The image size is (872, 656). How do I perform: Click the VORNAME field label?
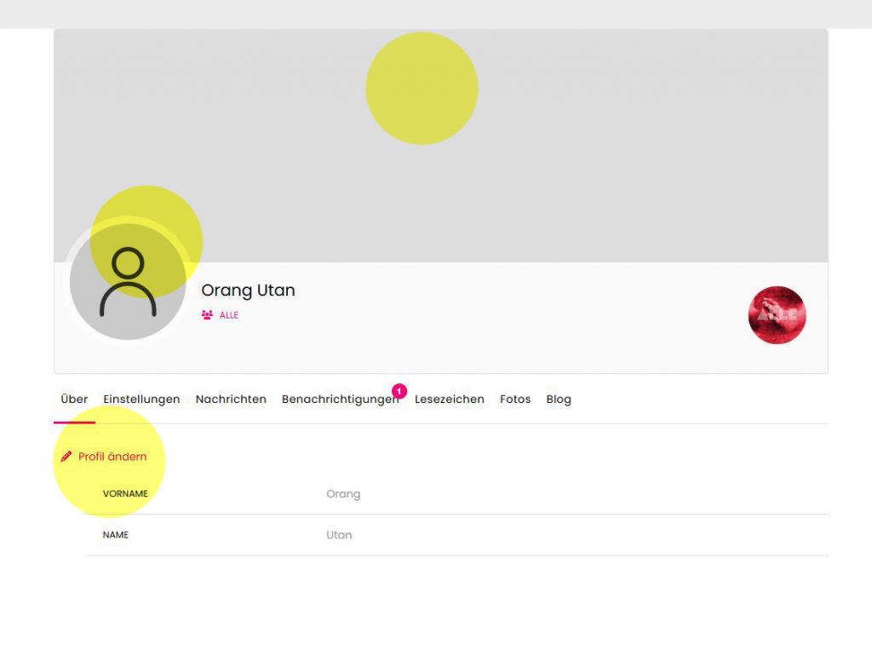(x=125, y=494)
